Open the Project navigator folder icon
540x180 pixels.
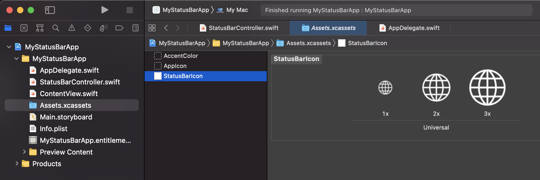[8, 28]
